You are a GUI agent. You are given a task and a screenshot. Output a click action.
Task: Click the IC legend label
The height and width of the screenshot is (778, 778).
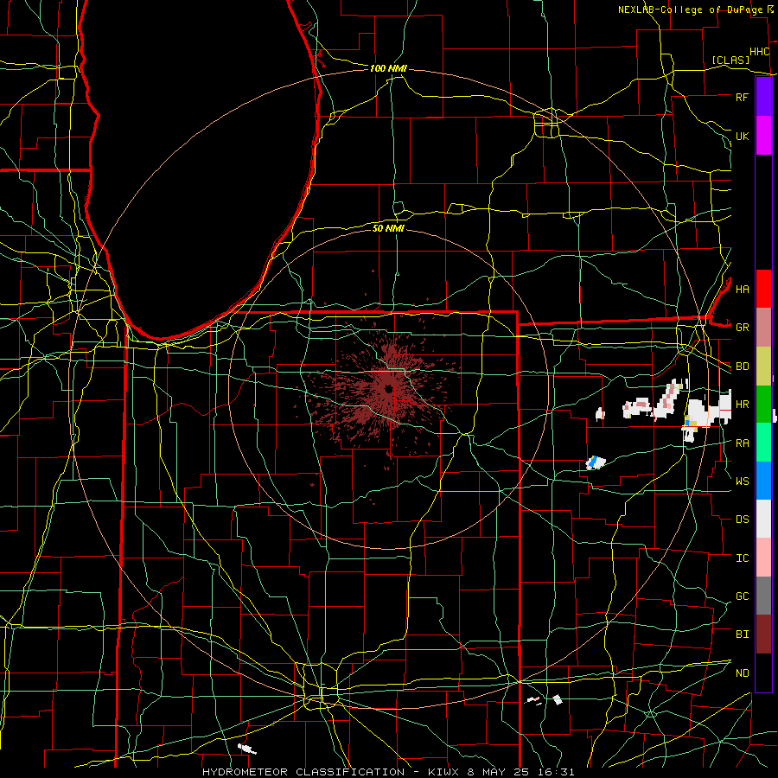(742, 558)
